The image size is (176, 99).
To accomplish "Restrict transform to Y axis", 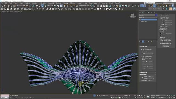I will tap(136, 6).
